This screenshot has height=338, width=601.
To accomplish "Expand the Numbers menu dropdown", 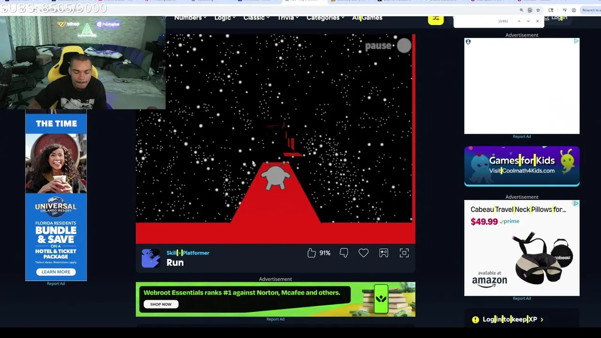I will (x=190, y=18).
